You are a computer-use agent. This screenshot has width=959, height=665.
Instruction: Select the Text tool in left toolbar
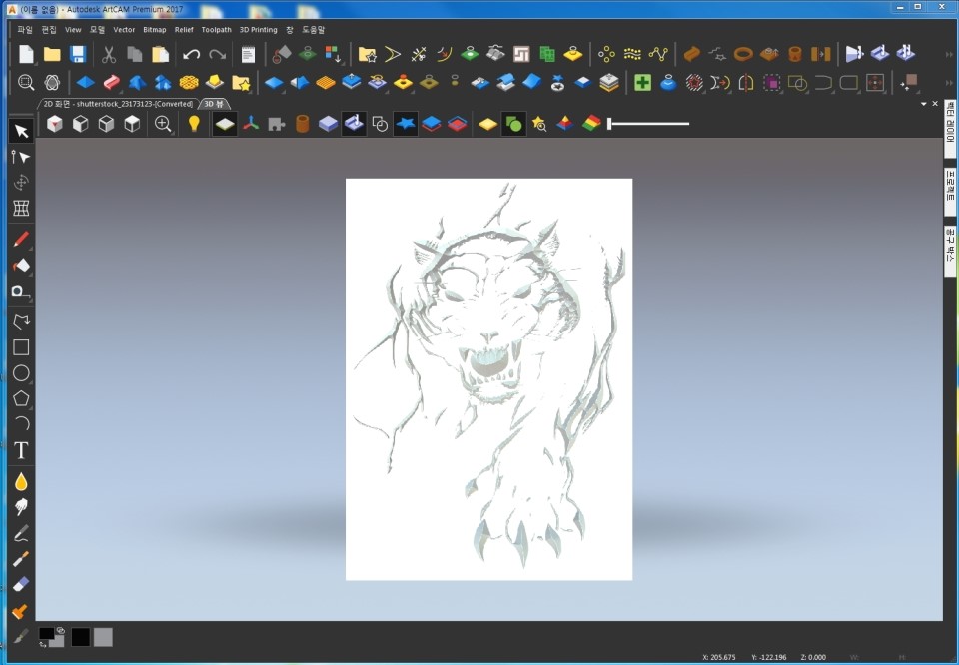tap(21, 450)
